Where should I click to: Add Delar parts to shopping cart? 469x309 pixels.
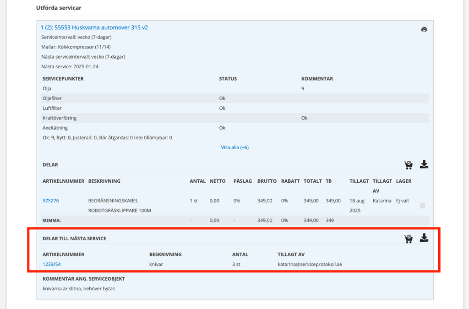[x=408, y=165]
